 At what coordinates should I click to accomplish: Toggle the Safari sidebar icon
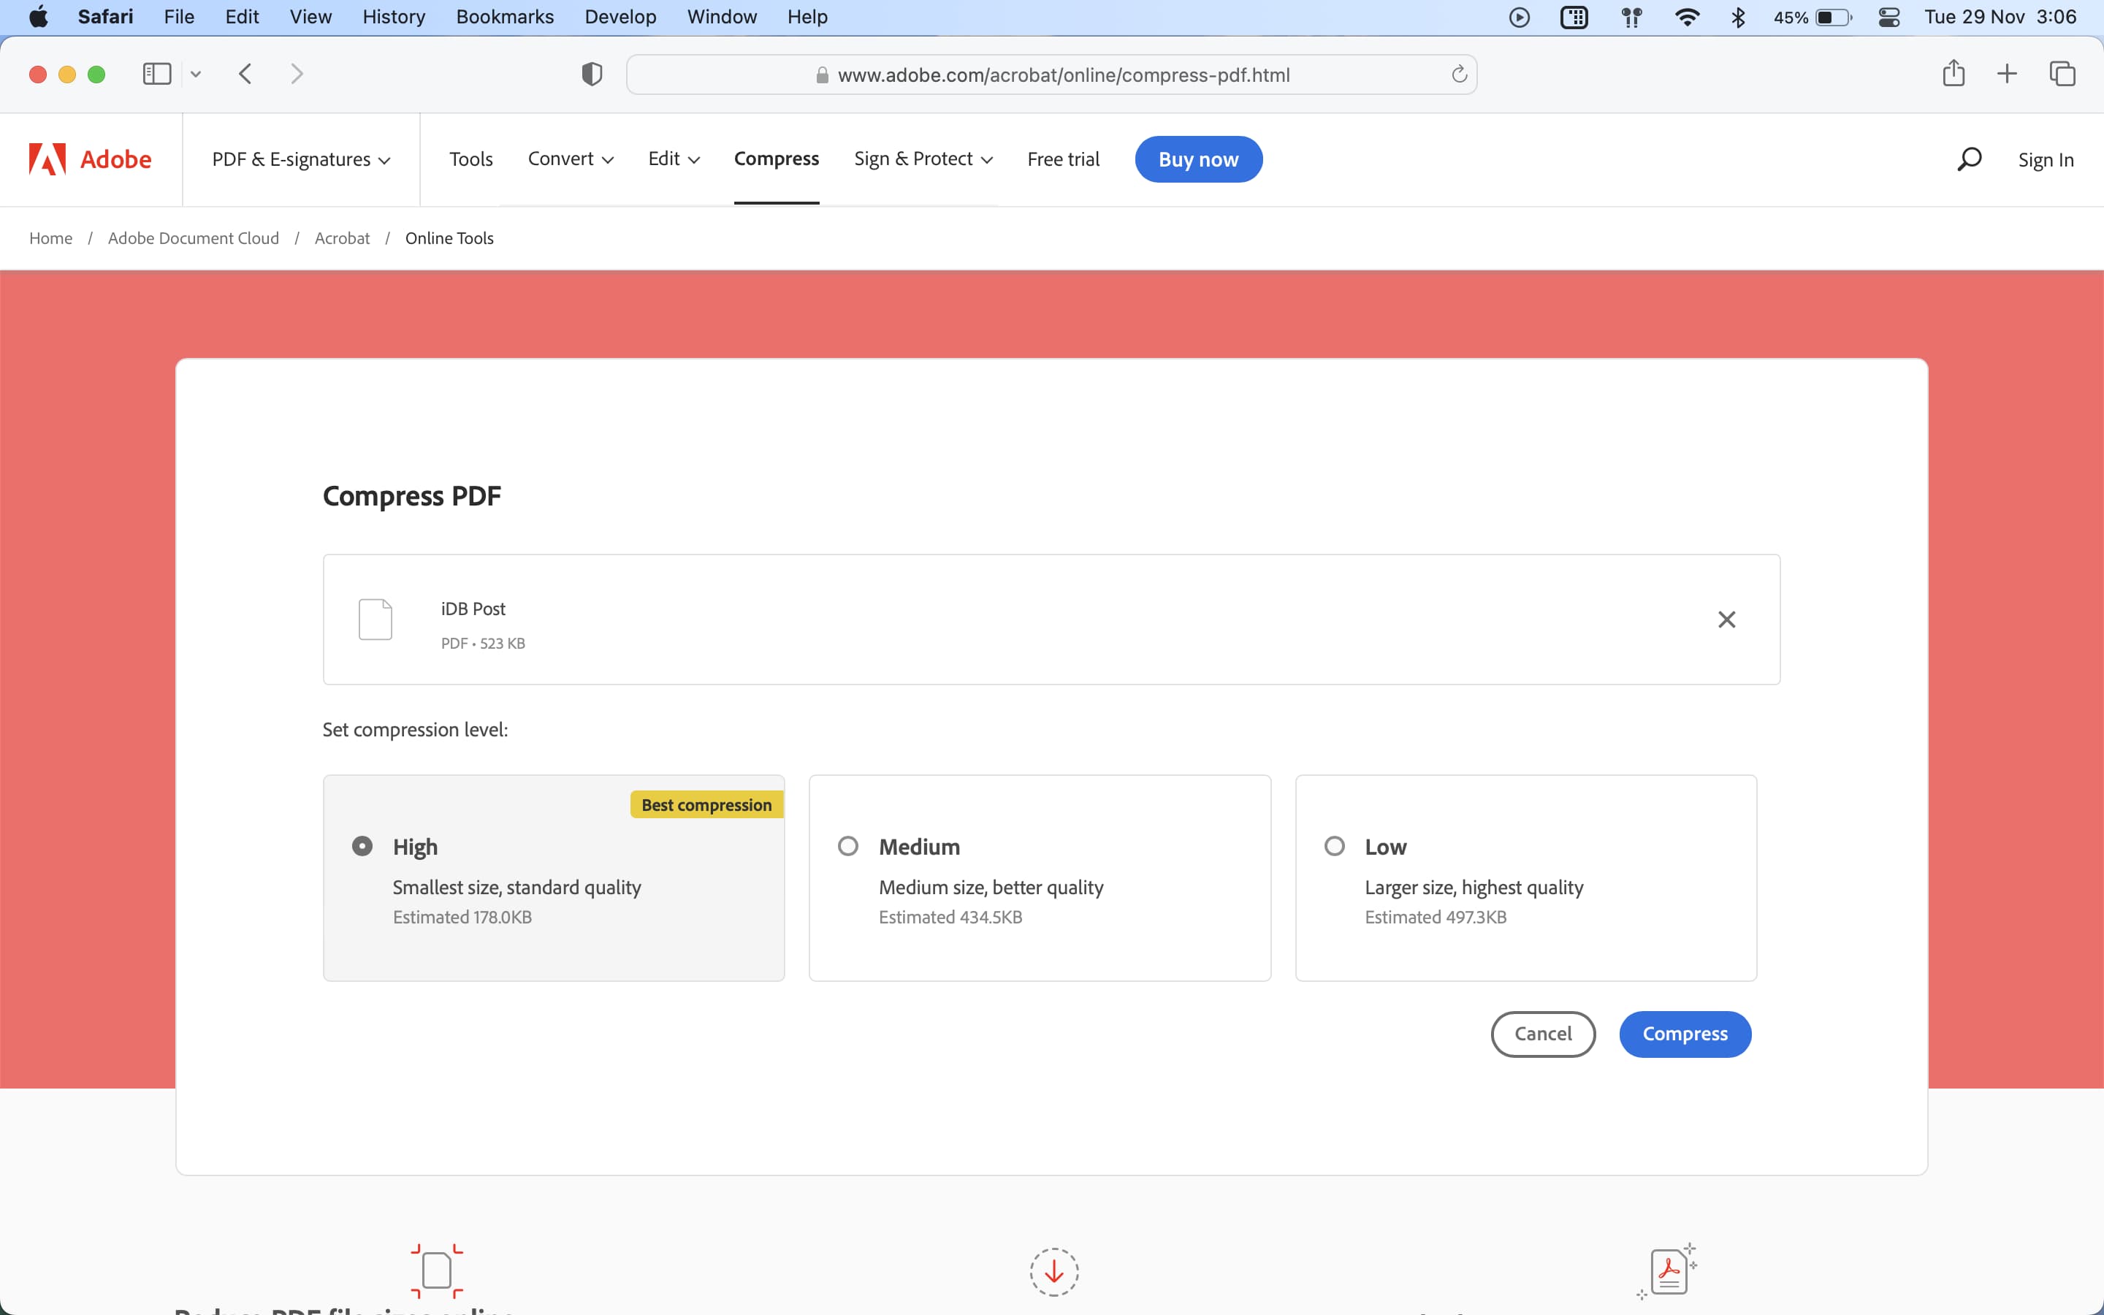pos(156,74)
